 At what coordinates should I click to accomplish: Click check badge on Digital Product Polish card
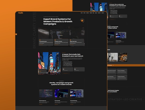click(70, 40)
